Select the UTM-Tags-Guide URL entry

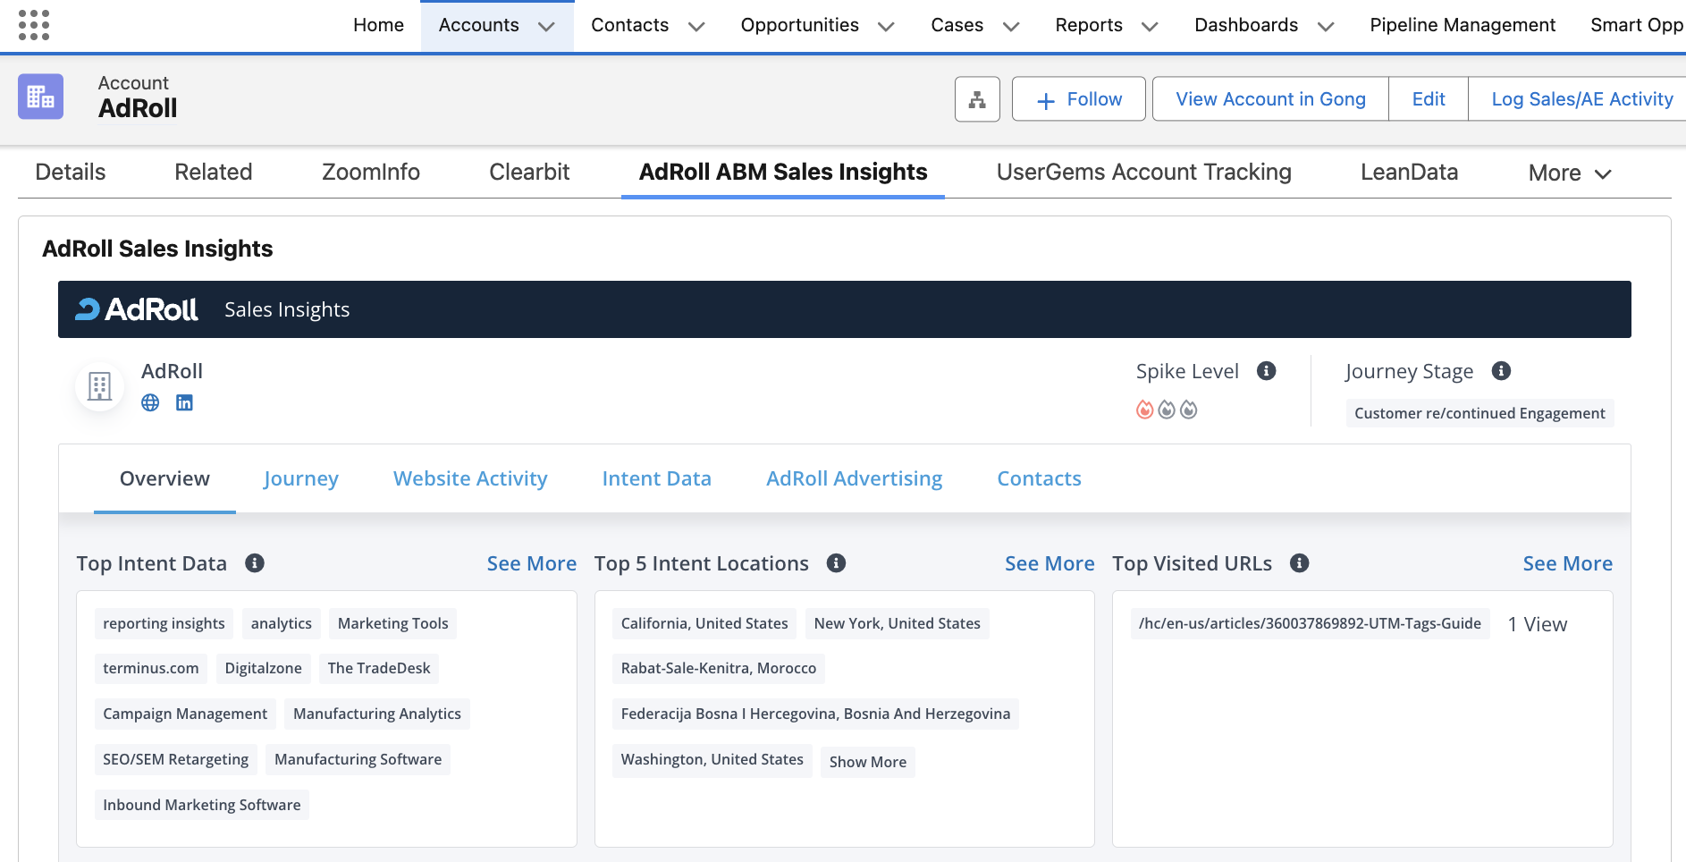1310,623
